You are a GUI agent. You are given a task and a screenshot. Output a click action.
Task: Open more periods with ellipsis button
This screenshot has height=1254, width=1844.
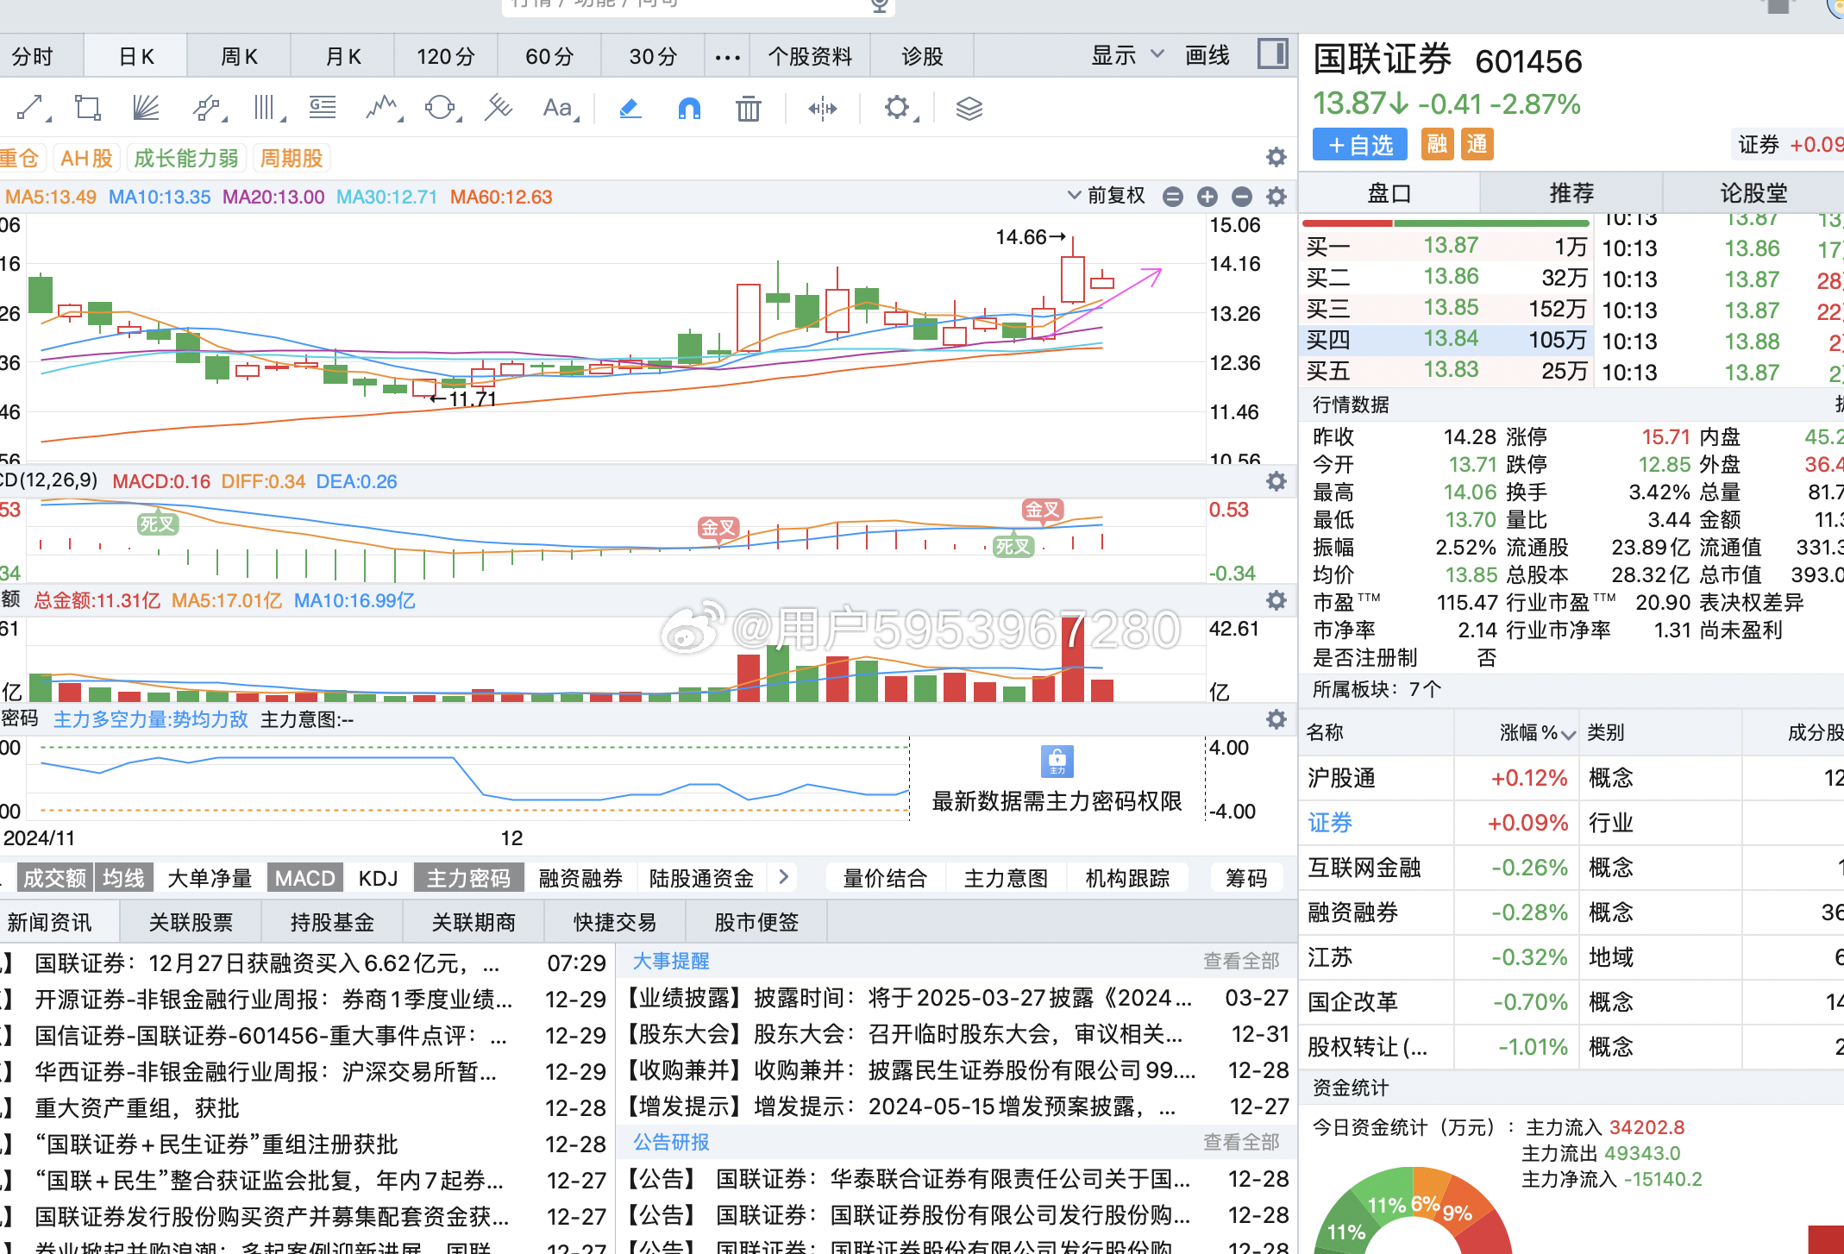tap(727, 57)
